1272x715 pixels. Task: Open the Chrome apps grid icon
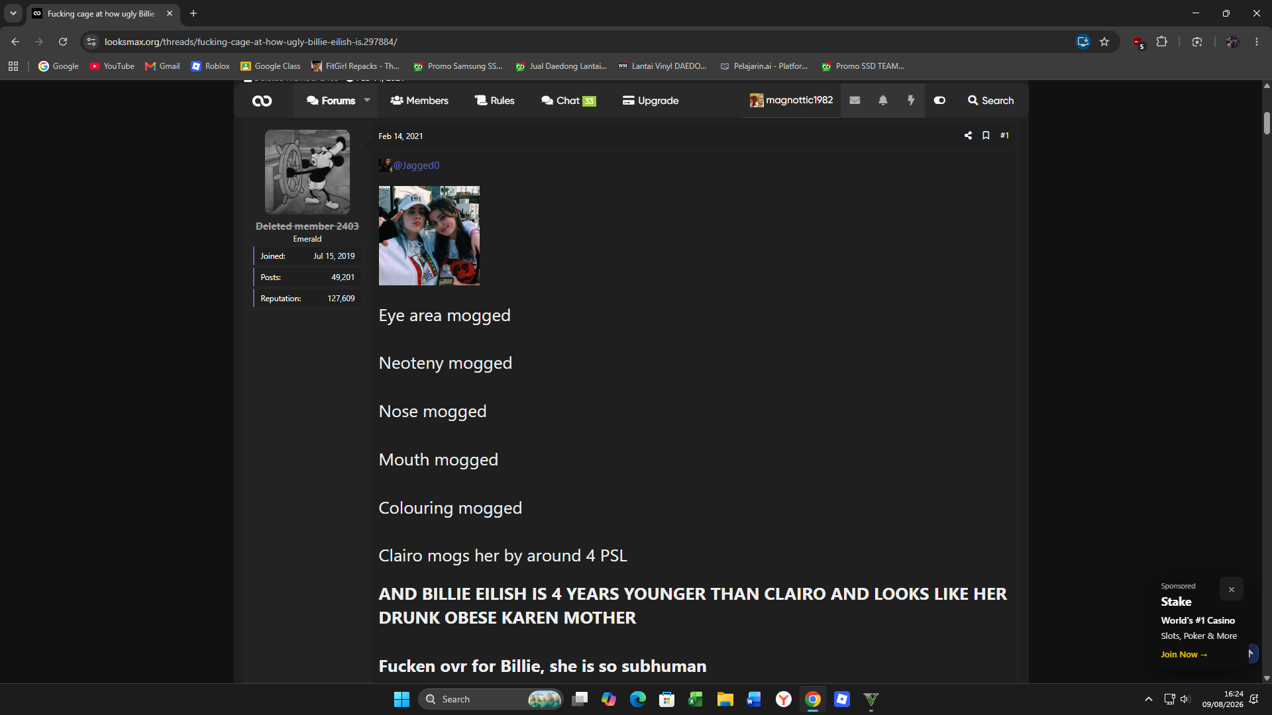point(13,66)
